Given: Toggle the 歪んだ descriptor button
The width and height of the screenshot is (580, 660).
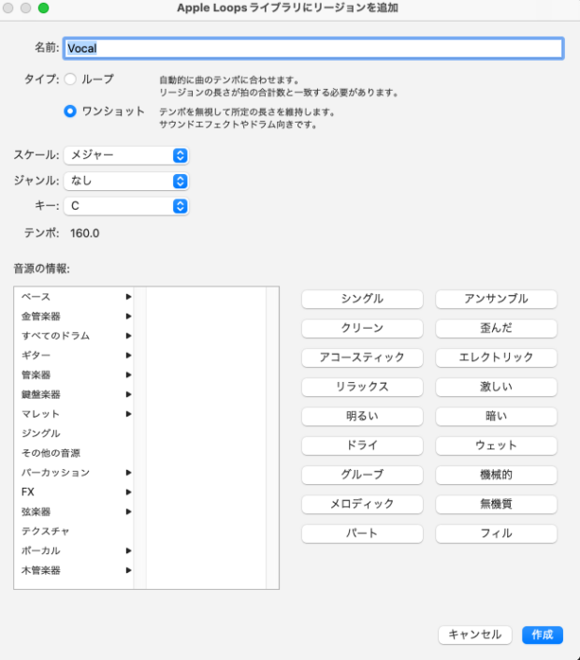Looking at the screenshot, I should pyautogui.click(x=497, y=329).
